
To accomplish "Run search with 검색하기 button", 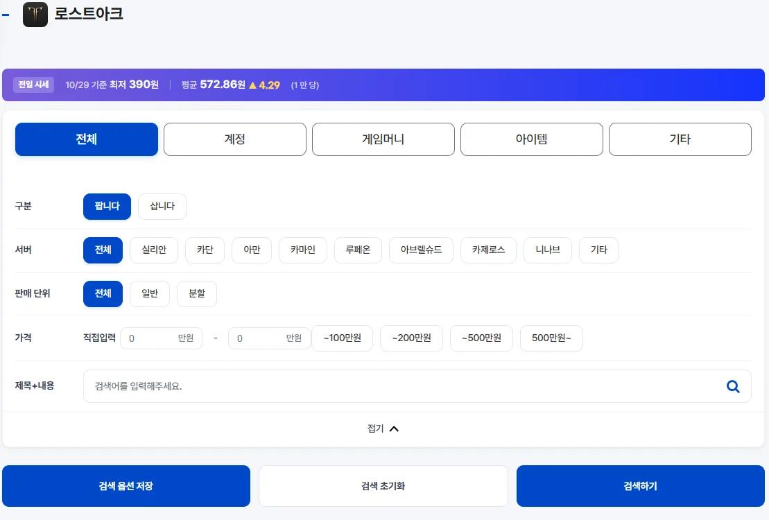I will coord(641,486).
